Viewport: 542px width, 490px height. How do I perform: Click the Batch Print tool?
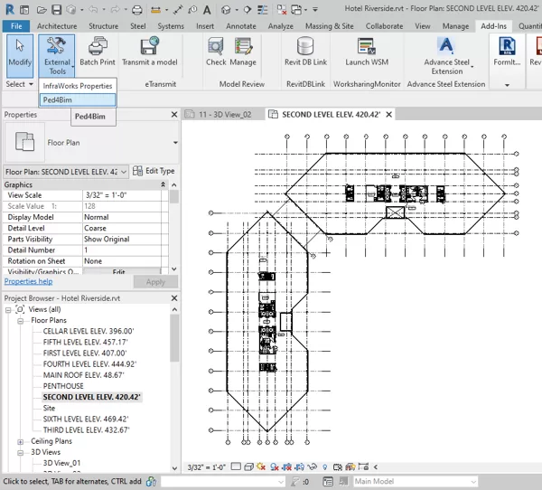(x=98, y=52)
